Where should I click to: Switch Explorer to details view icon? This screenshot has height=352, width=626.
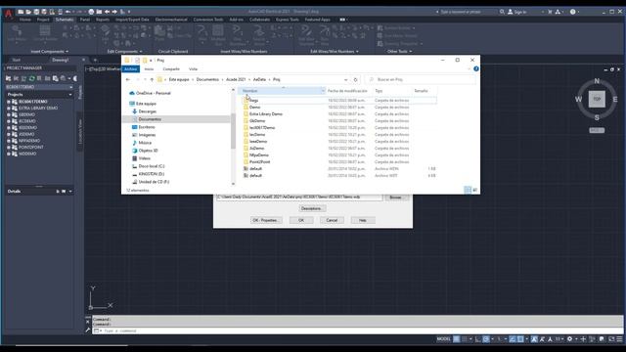pos(468,190)
